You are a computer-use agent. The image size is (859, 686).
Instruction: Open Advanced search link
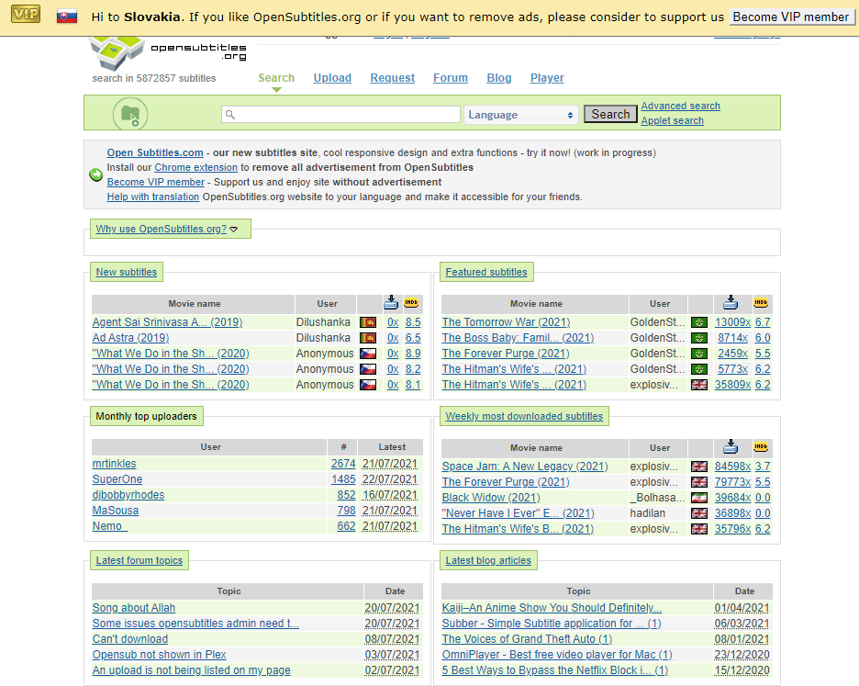(680, 107)
